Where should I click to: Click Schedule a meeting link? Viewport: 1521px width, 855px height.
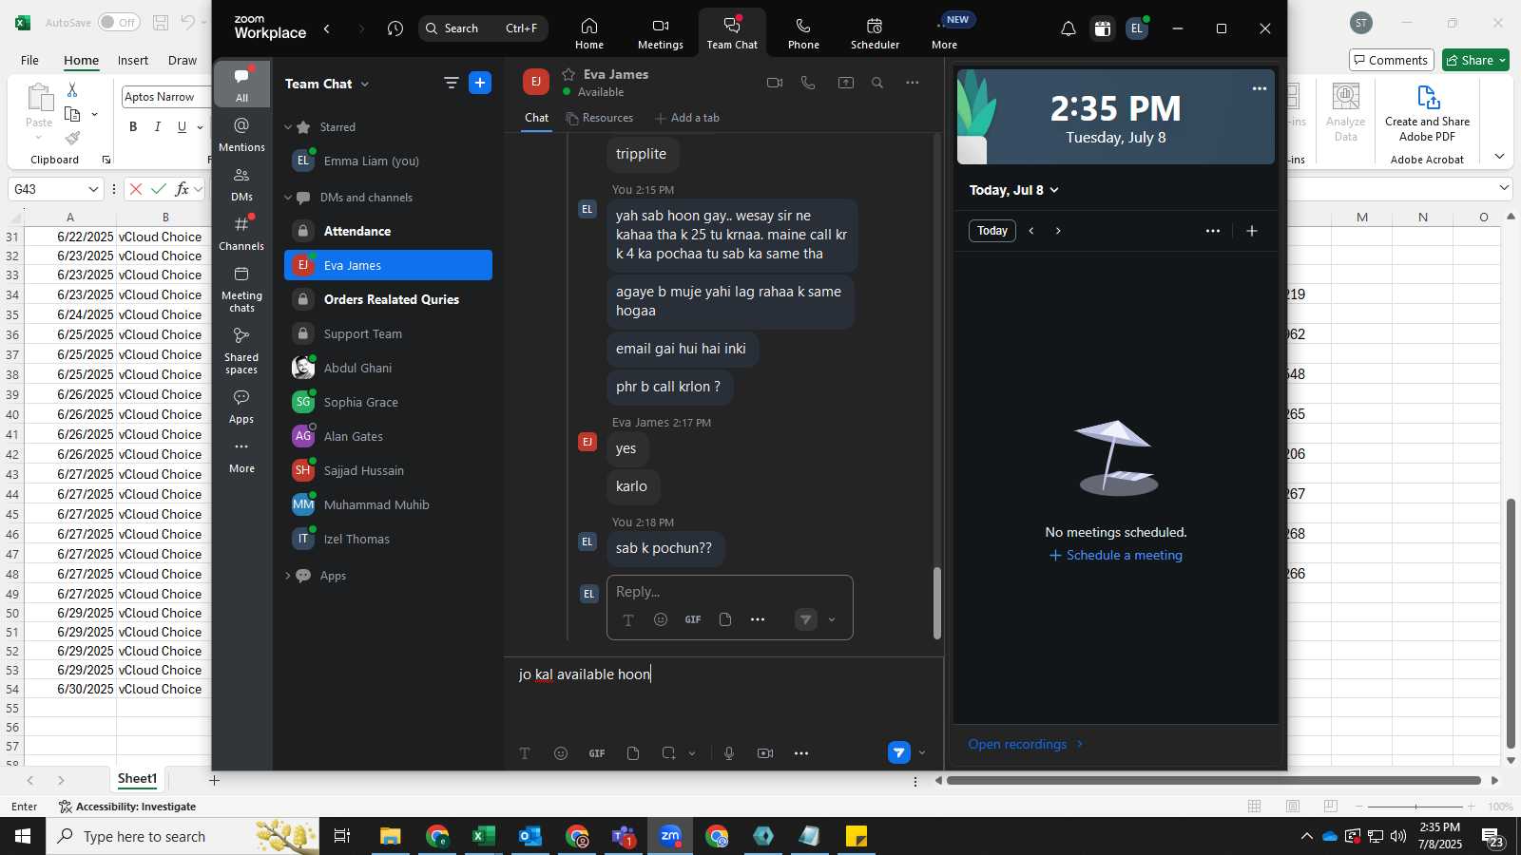[1116, 555]
